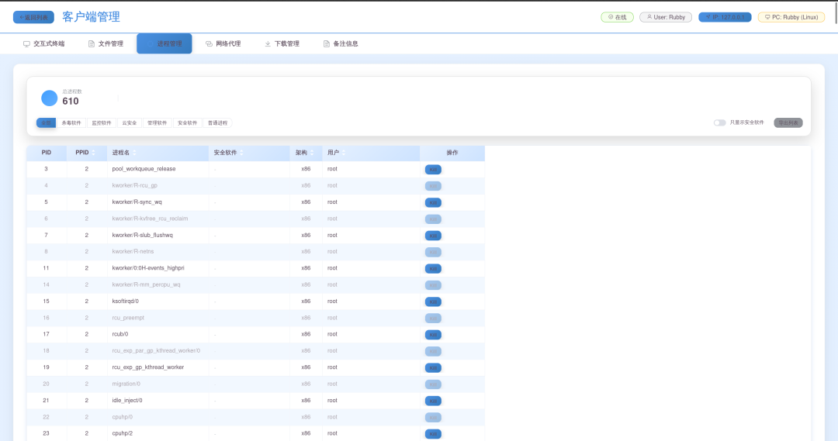
Task: Click process name kworker/R-slub_flushwq
Action: tap(142, 235)
